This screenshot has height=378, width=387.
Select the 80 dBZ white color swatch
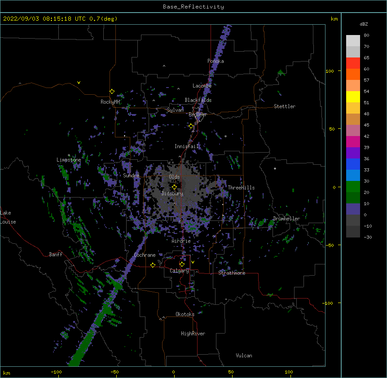pos(353,41)
